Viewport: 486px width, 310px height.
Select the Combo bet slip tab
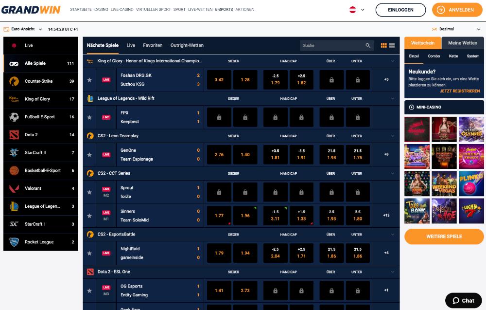tap(434, 56)
